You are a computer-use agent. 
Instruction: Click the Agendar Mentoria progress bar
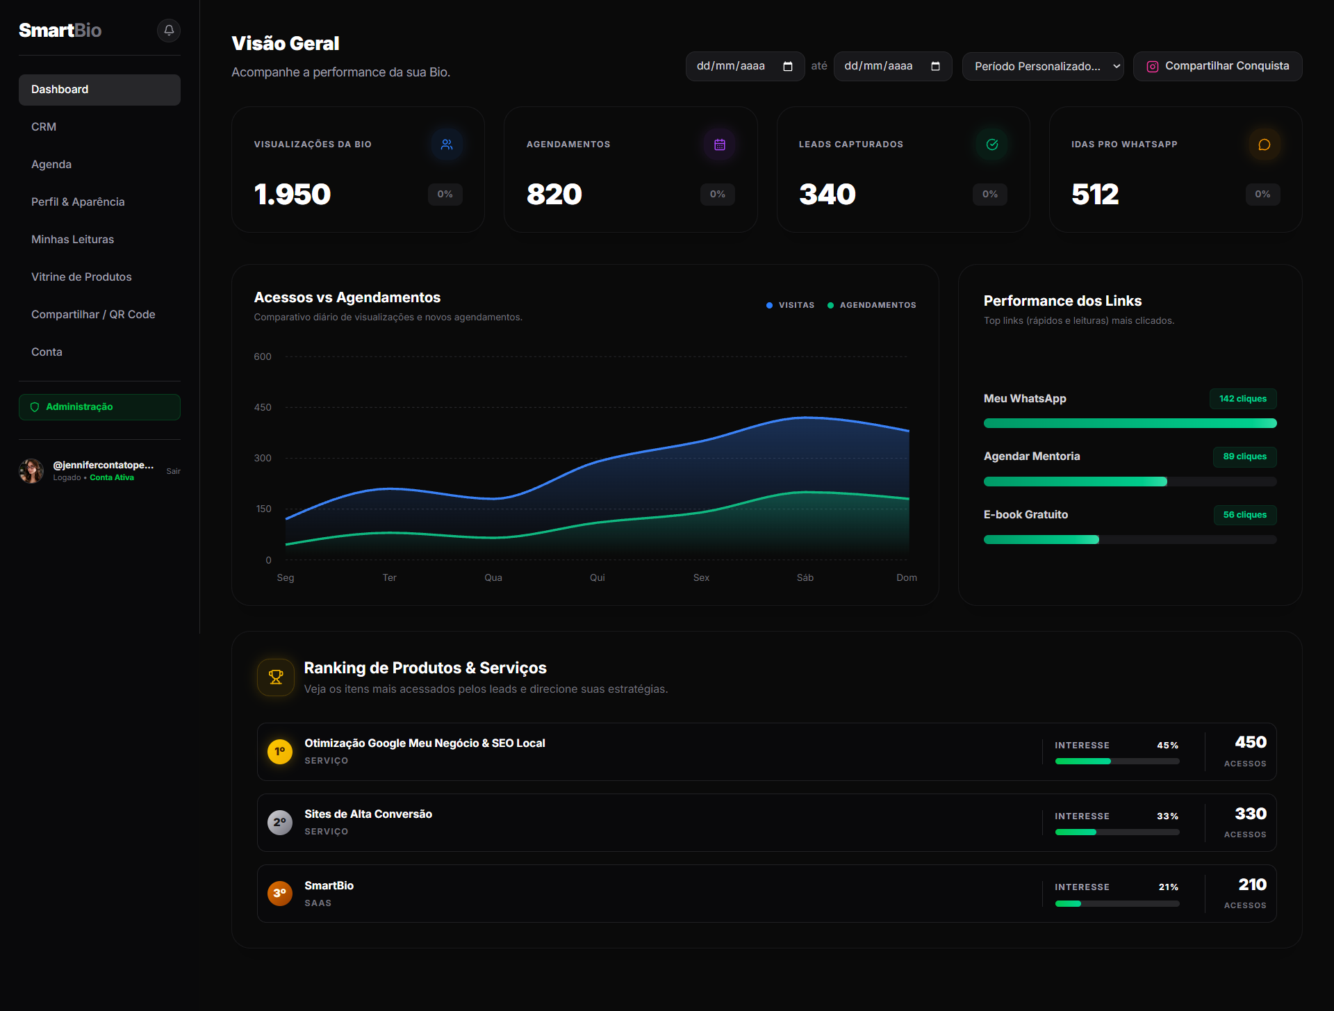[x=1130, y=482]
